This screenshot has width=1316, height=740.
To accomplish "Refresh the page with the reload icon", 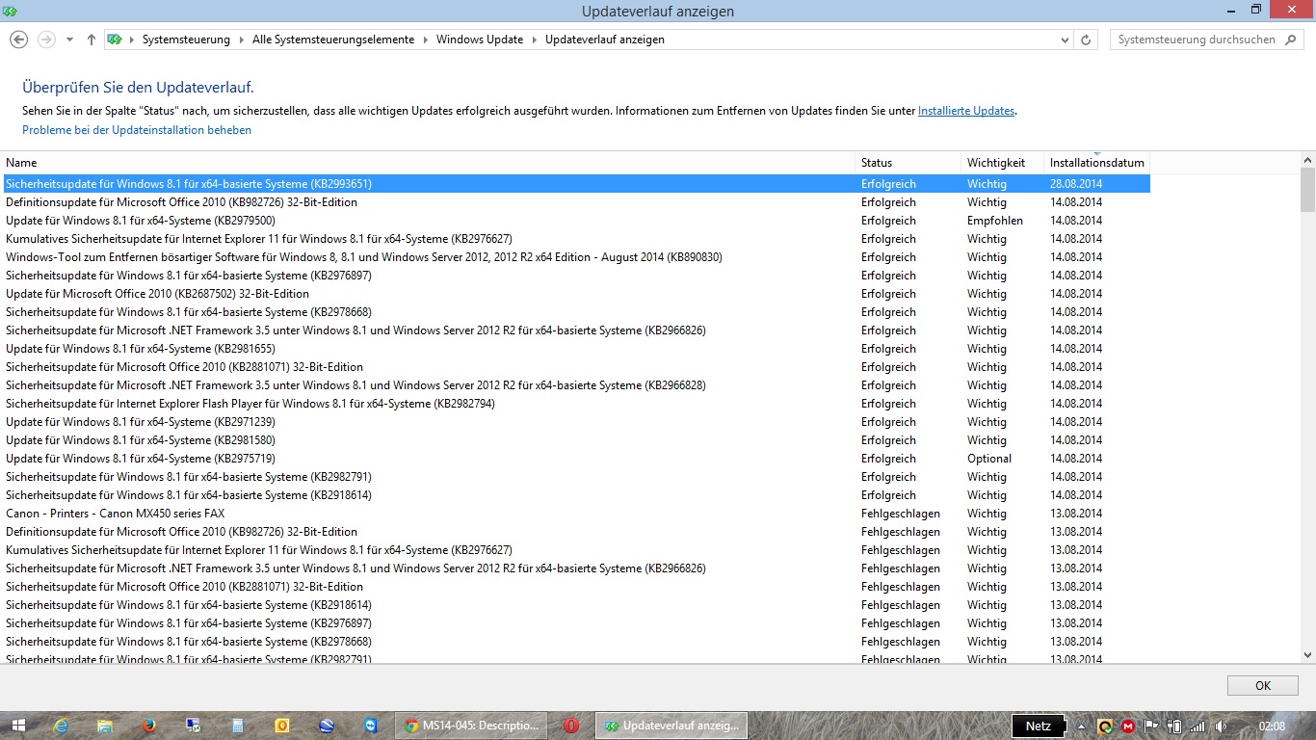I will [x=1087, y=40].
